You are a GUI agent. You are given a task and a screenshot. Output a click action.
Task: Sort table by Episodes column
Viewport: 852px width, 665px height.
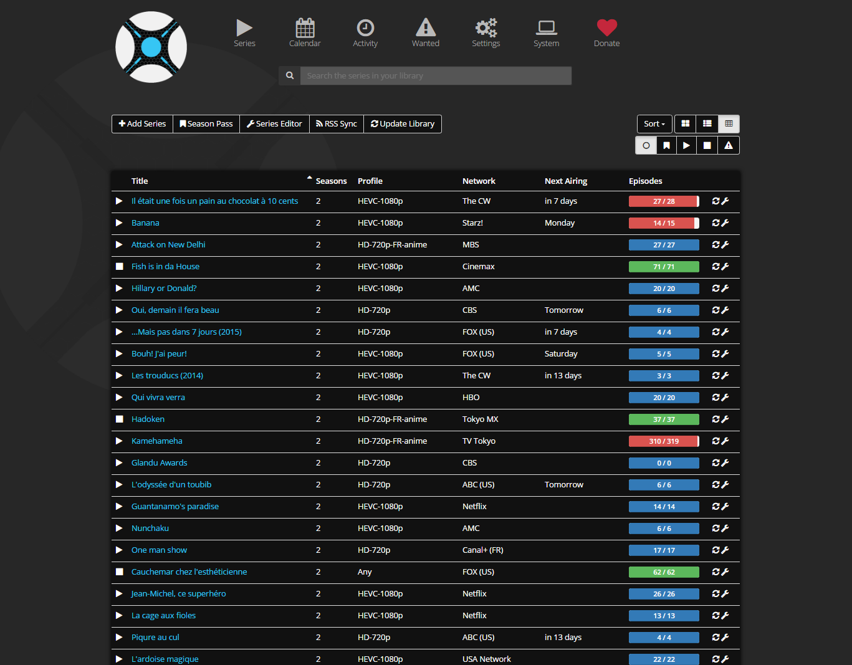tap(646, 181)
